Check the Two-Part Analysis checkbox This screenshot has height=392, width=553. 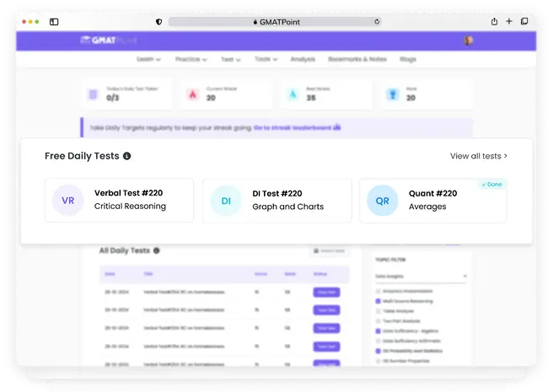click(378, 320)
